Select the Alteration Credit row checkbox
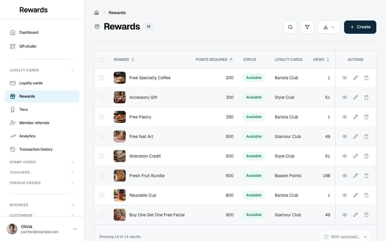The height and width of the screenshot is (241, 386). [x=102, y=156]
